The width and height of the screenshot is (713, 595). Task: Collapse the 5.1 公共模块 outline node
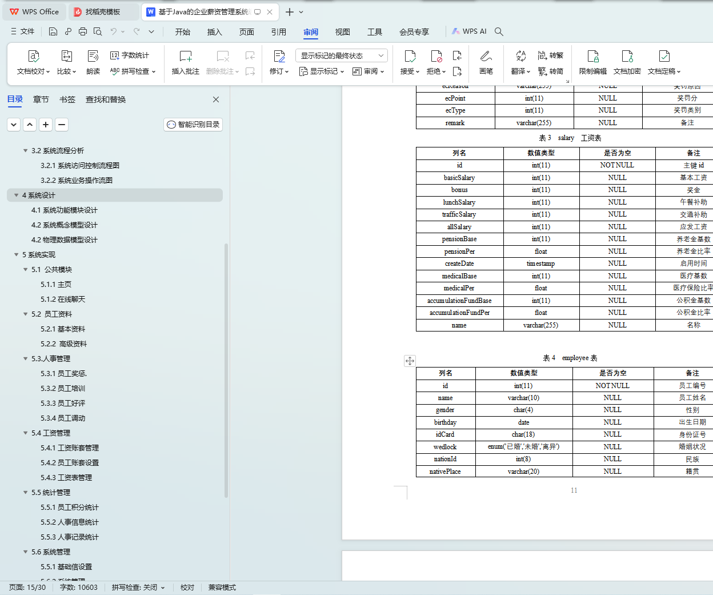pyautogui.click(x=25, y=270)
